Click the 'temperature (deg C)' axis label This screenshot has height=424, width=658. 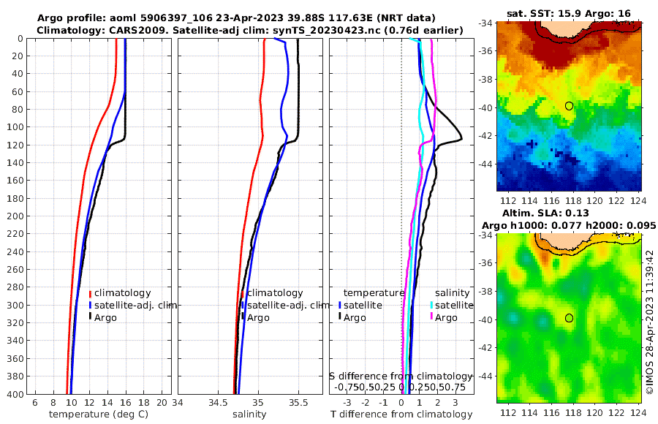pos(99,414)
